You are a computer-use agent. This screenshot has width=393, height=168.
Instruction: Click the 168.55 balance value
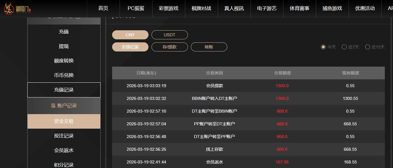[x=350, y=162]
